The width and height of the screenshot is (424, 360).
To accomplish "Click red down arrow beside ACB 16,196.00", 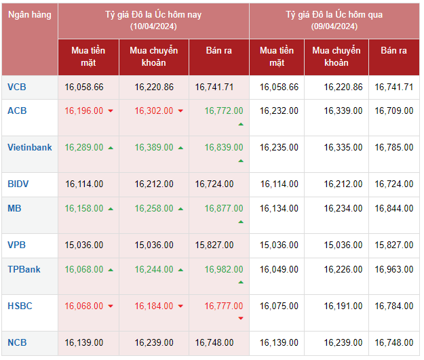I will coord(111,111).
